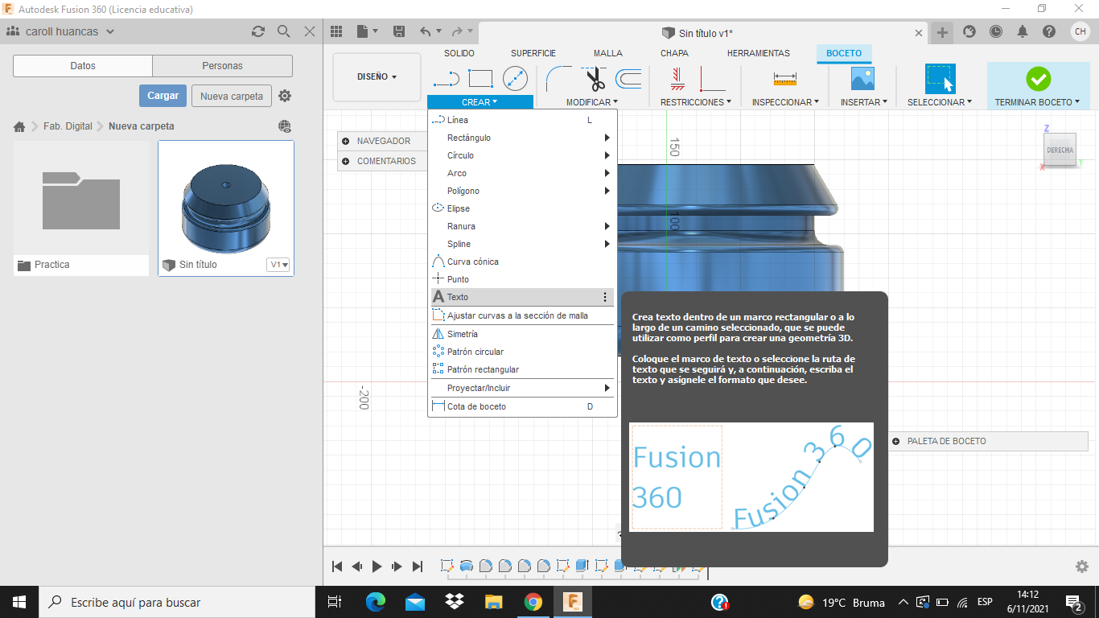The width and height of the screenshot is (1099, 618).
Task: Select the Line tool icon in the ribbon
Action: point(447,79)
